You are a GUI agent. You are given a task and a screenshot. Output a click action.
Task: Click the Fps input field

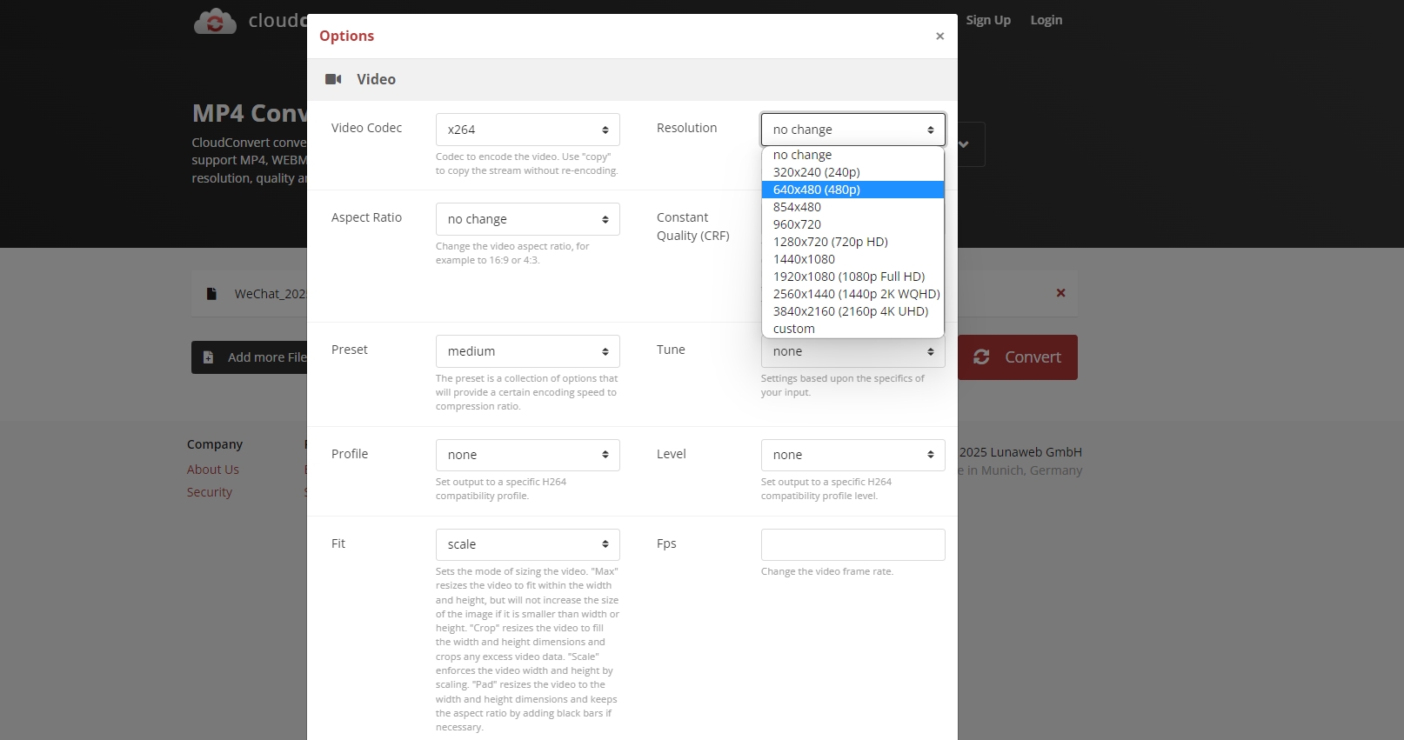[x=853, y=544]
